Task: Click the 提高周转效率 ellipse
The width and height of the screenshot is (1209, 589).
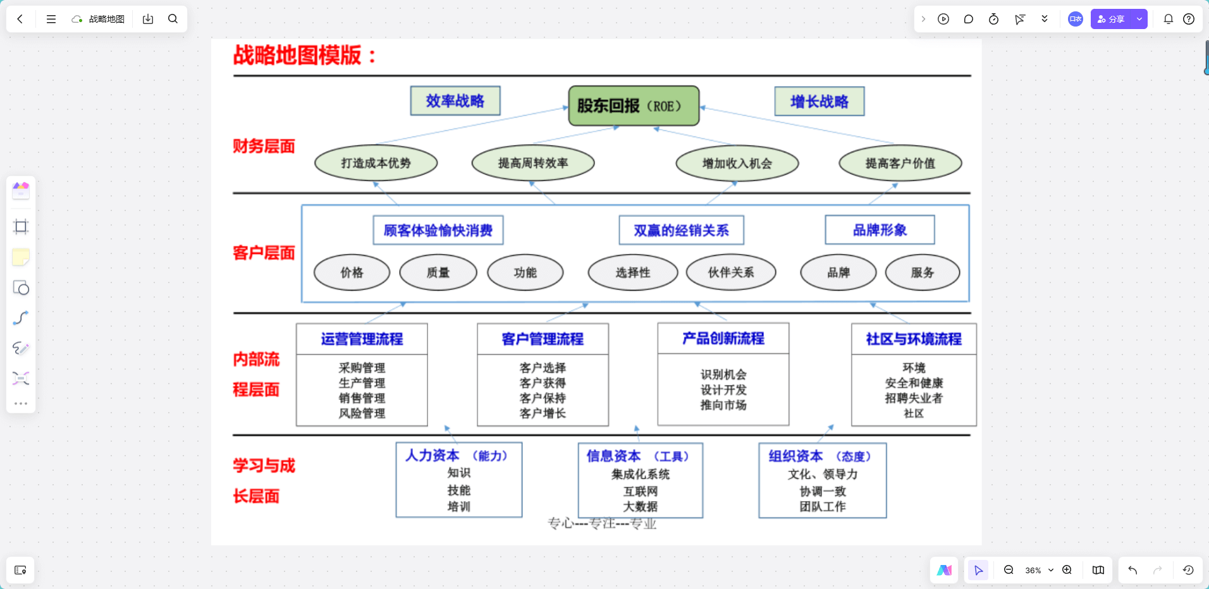Action: pyautogui.click(x=533, y=163)
